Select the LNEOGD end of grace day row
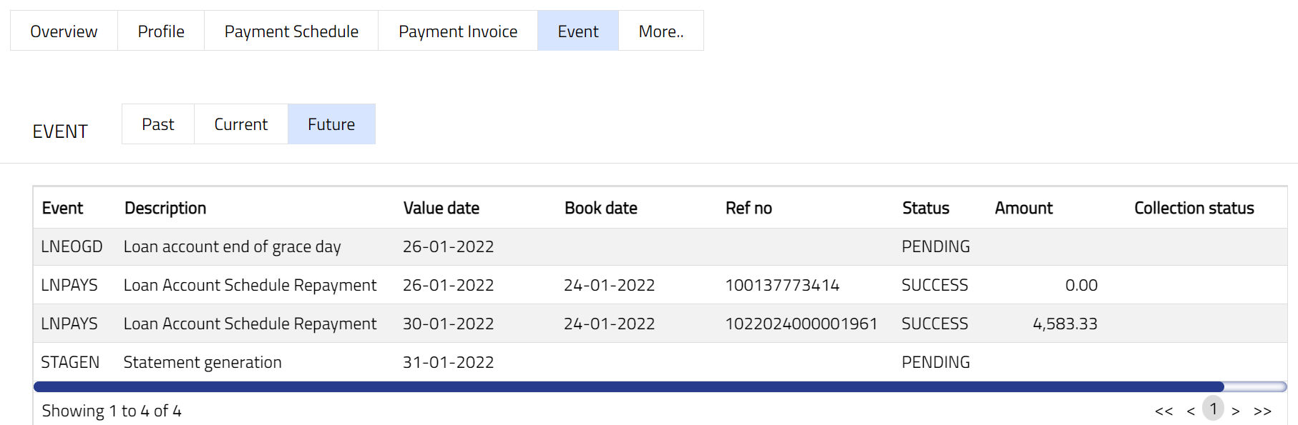 coord(232,246)
